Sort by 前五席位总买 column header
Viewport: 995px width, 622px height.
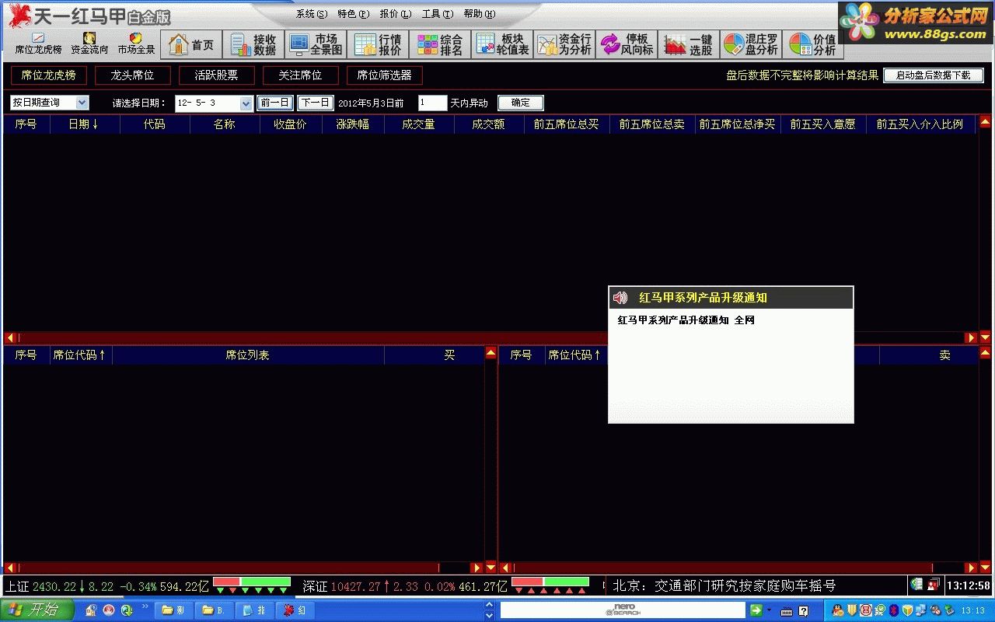coord(567,124)
